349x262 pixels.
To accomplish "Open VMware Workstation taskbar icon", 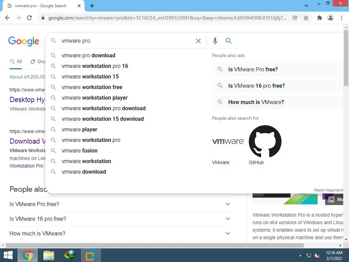I will click(x=91, y=255).
